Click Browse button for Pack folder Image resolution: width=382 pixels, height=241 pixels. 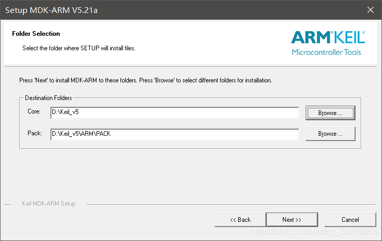330,134
